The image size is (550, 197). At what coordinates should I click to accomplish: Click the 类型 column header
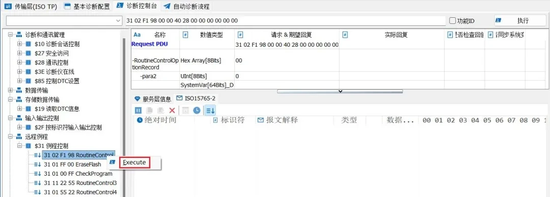349,120
